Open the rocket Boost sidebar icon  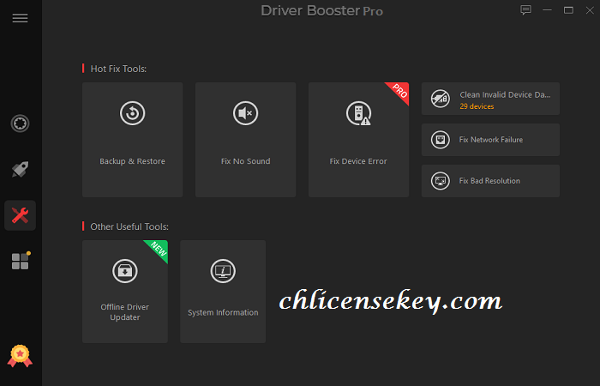coord(20,169)
